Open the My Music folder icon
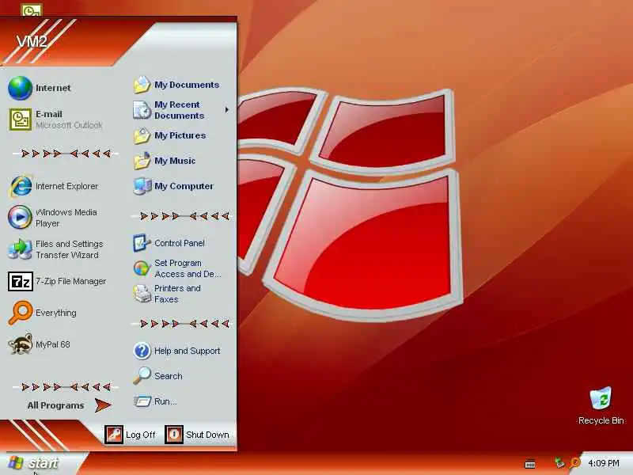Screen dimensions: 633x475 click(x=142, y=161)
